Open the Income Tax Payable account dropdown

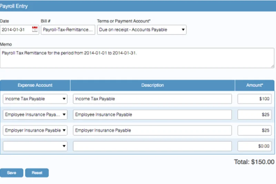coord(35,99)
